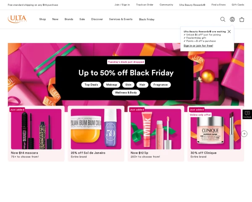The image size is (252, 202).
Task: Expand the Discover navigation menu
Action: pyautogui.click(x=97, y=19)
